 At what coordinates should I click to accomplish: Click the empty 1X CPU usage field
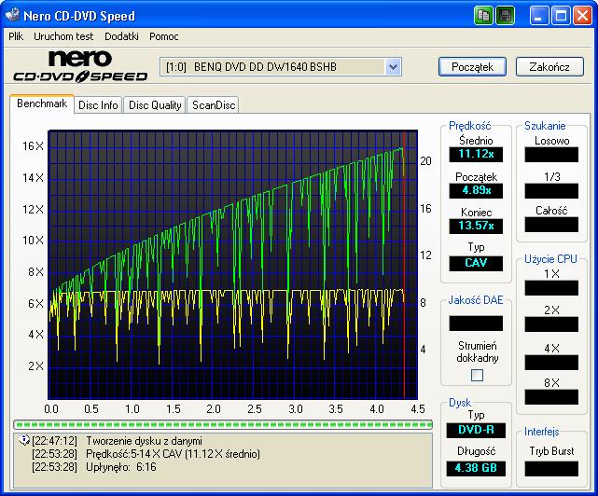(x=551, y=288)
